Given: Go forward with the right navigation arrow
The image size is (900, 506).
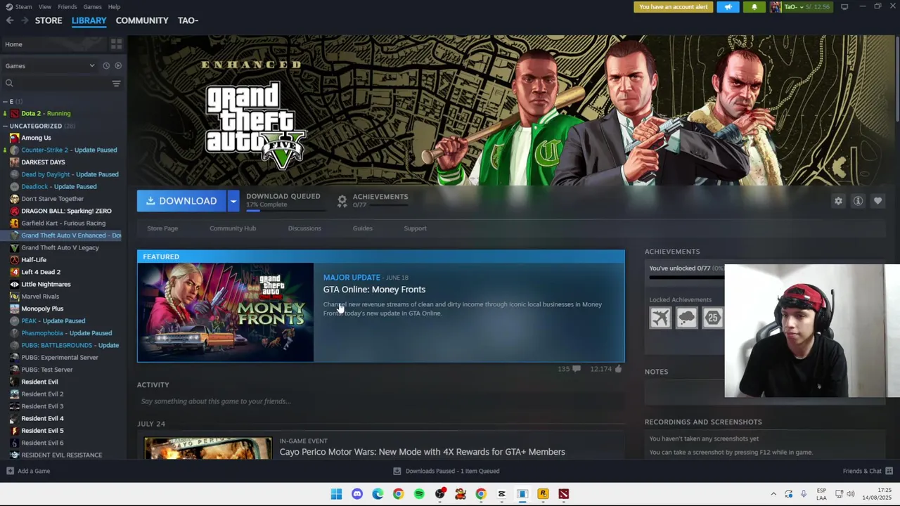Looking at the screenshot, I should point(25,20).
